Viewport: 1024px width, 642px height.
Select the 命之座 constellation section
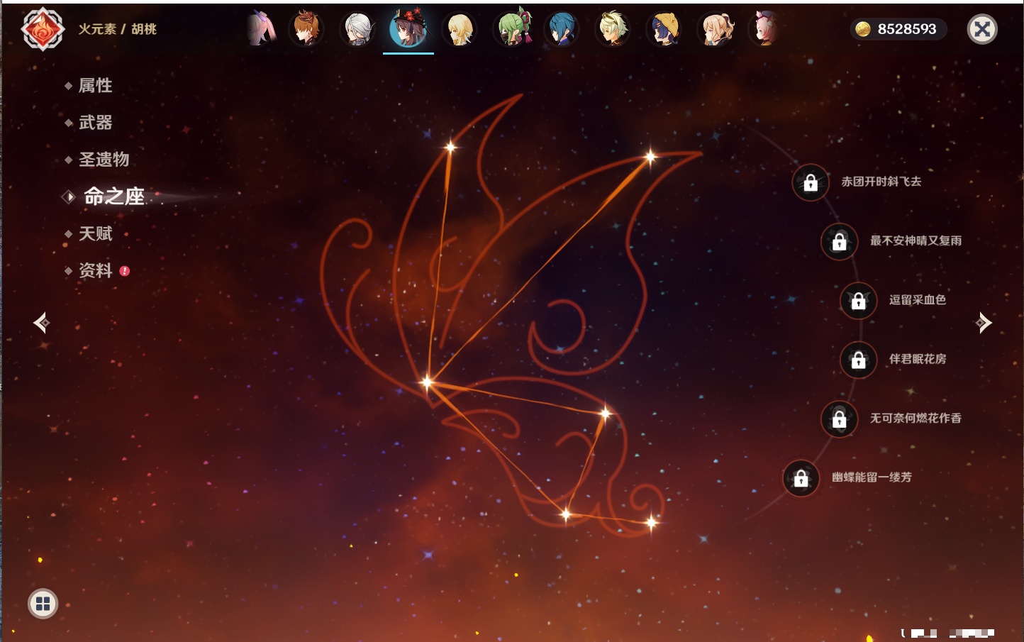coord(113,197)
